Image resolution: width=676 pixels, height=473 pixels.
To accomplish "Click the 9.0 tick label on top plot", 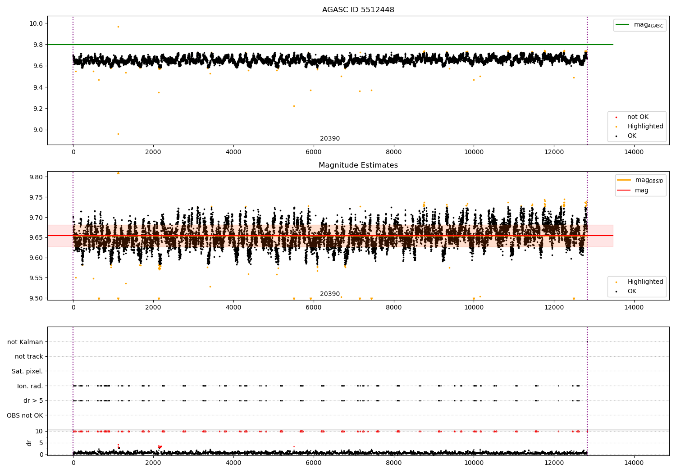I will click(x=37, y=130).
